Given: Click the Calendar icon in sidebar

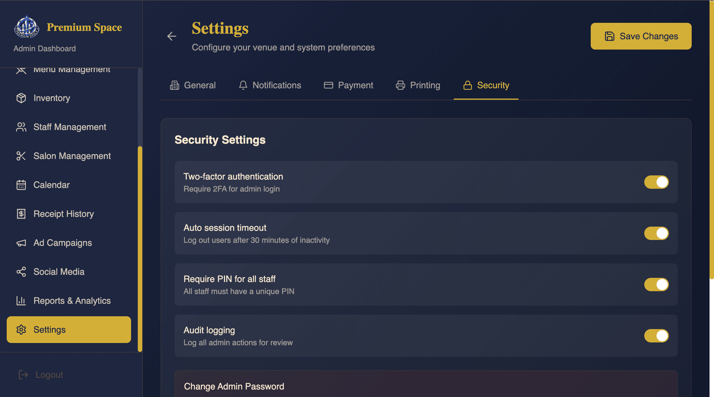Looking at the screenshot, I should tap(21, 185).
